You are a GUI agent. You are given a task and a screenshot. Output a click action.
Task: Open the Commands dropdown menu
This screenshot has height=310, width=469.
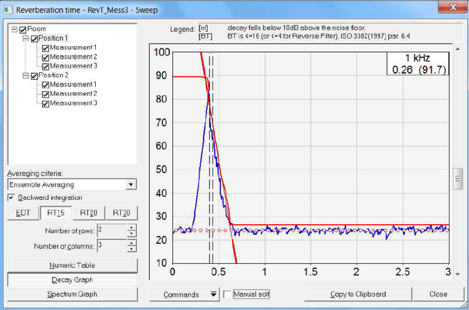tap(213, 294)
